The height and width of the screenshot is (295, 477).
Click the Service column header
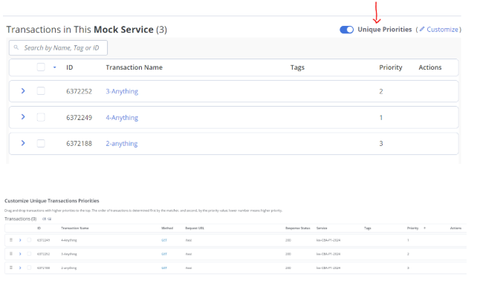pos(322,228)
